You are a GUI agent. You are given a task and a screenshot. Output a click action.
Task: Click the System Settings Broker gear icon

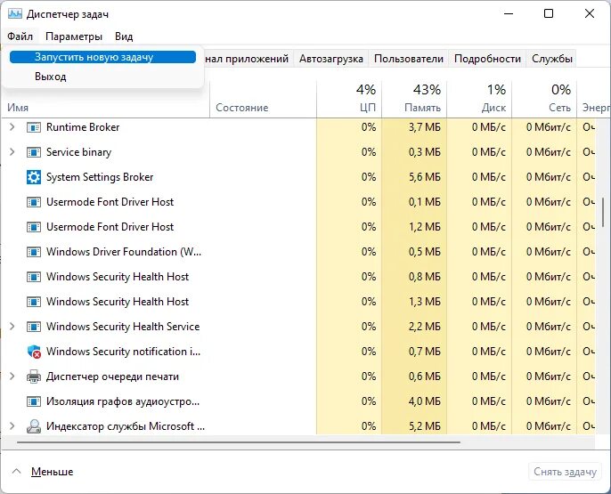tap(34, 177)
